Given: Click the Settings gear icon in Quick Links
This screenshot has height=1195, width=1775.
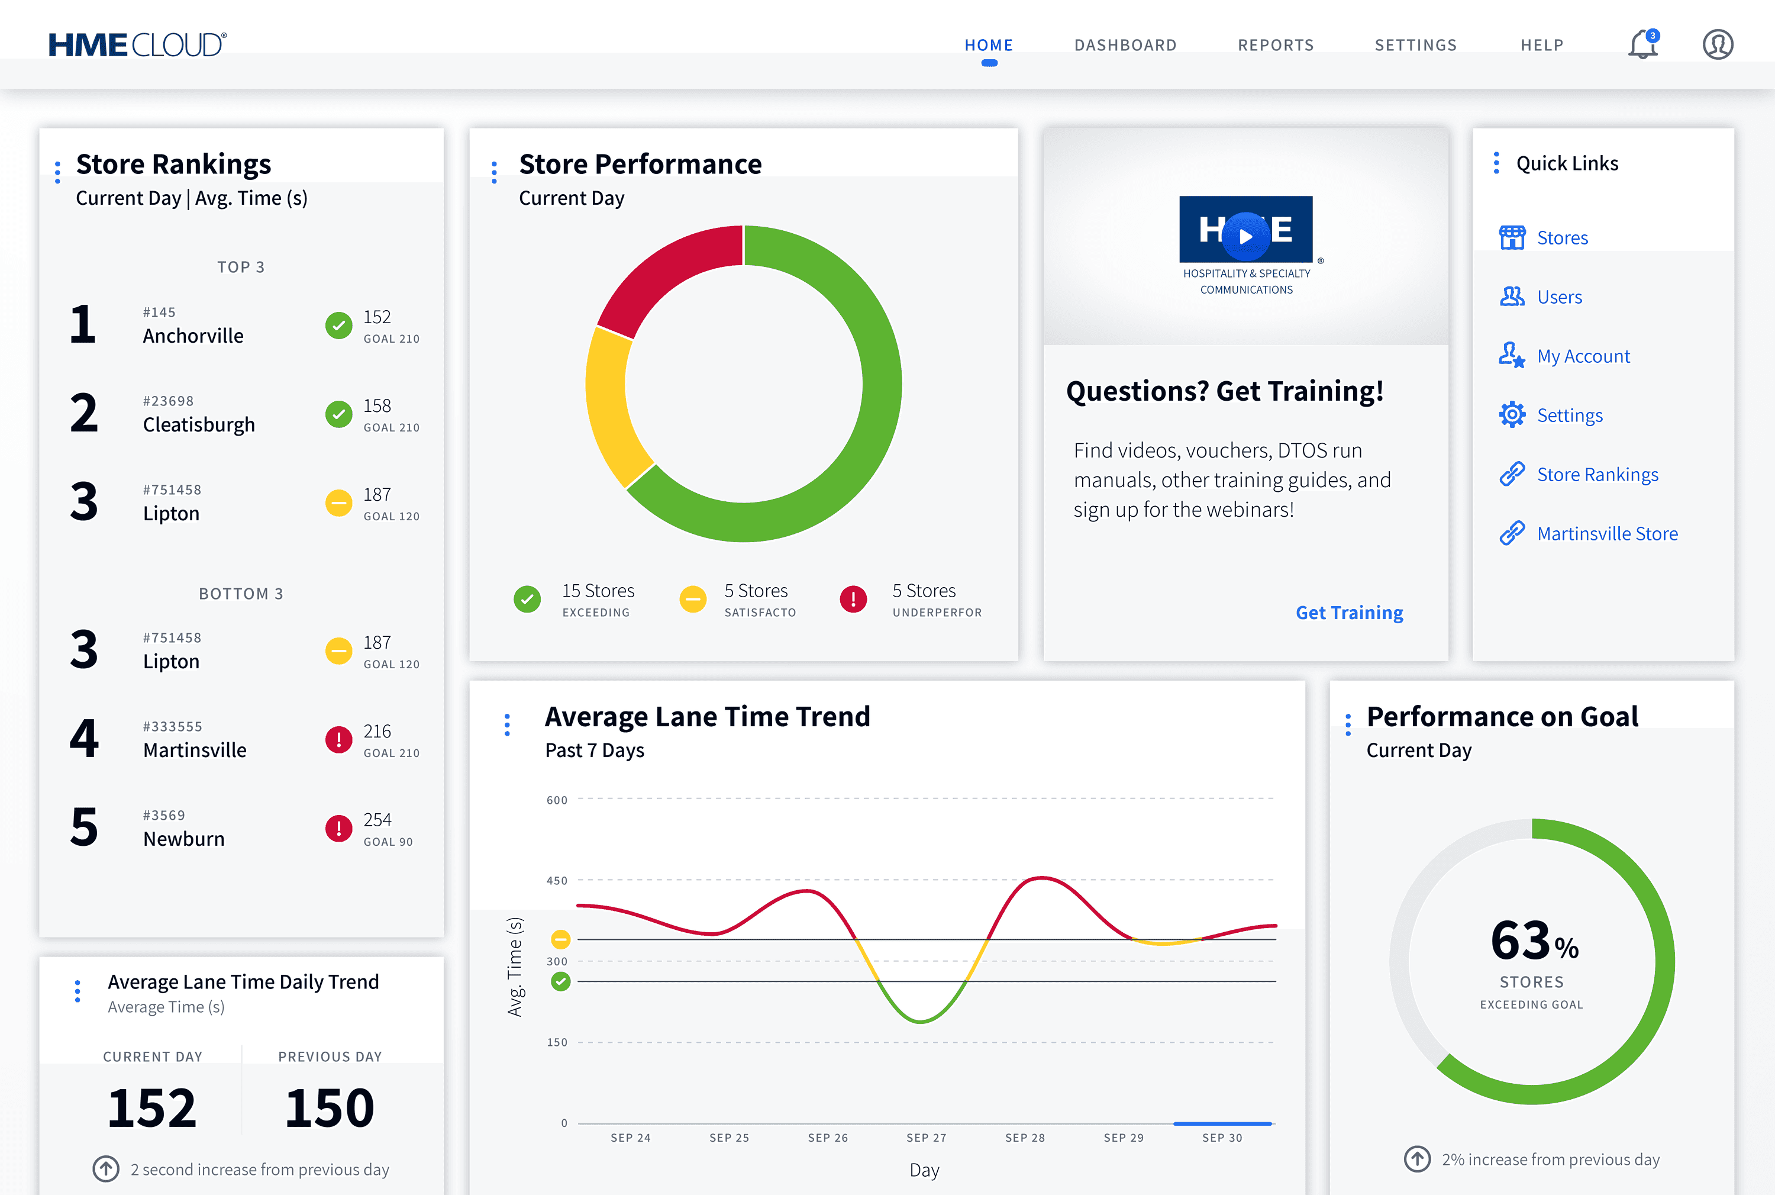Looking at the screenshot, I should coord(1512,414).
